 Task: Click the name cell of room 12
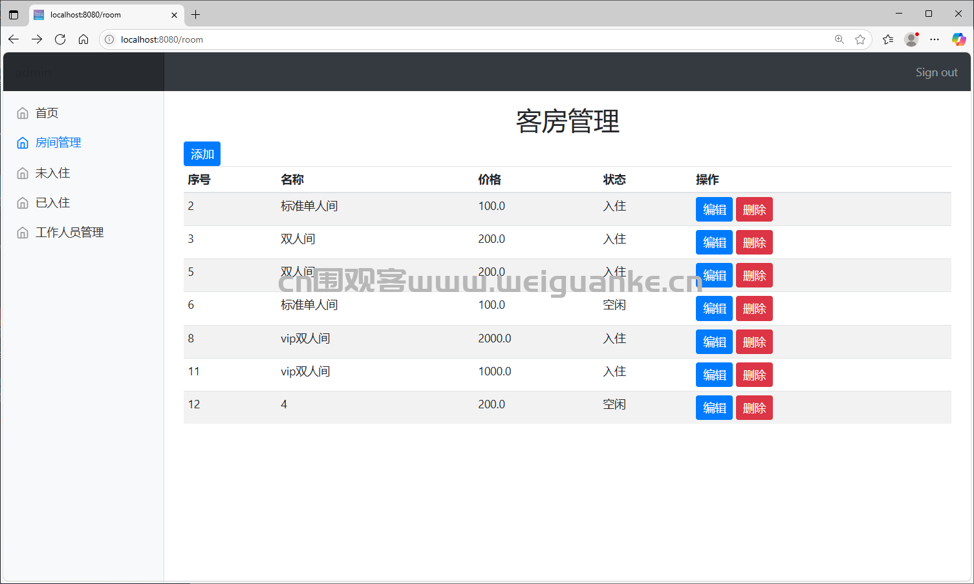pos(284,404)
